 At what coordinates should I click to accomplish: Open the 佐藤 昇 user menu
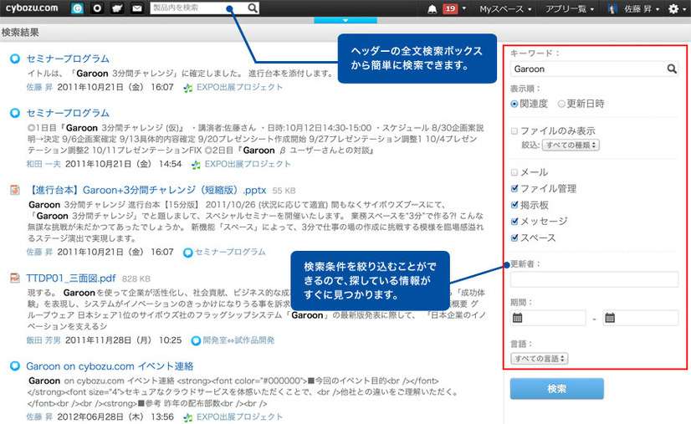click(641, 9)
